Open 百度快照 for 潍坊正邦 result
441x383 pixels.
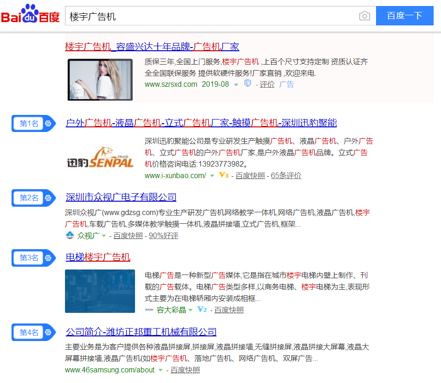pos(185,370)
